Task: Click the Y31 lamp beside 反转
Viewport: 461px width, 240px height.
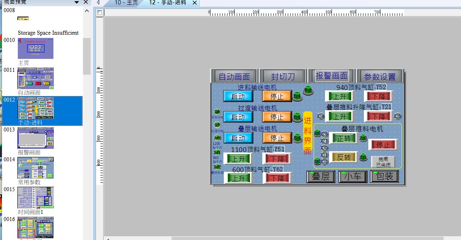Action: point(363,157)
